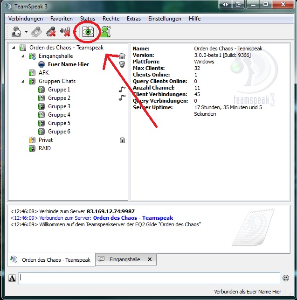Click the version value 3.0.0-beta1 [Build: 9366]
This screenshot has width=297, height=300.
[222, 56]
